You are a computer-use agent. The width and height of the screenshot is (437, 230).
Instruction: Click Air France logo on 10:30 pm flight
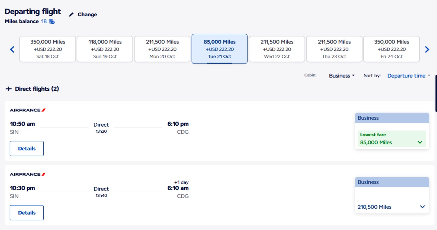(x=28, y=174)
